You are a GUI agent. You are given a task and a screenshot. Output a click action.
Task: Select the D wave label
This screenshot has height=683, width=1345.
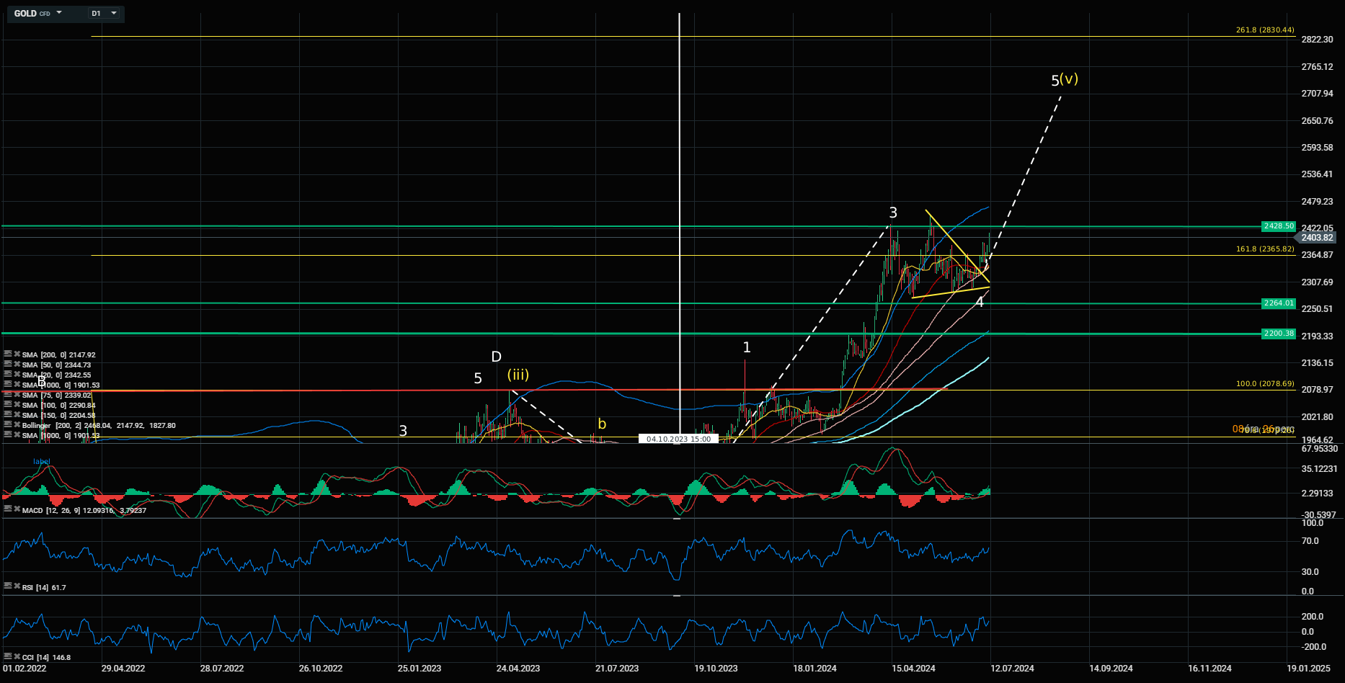[x=496, y=357]
